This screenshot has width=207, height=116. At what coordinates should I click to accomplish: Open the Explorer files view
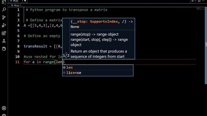[4, 2]
